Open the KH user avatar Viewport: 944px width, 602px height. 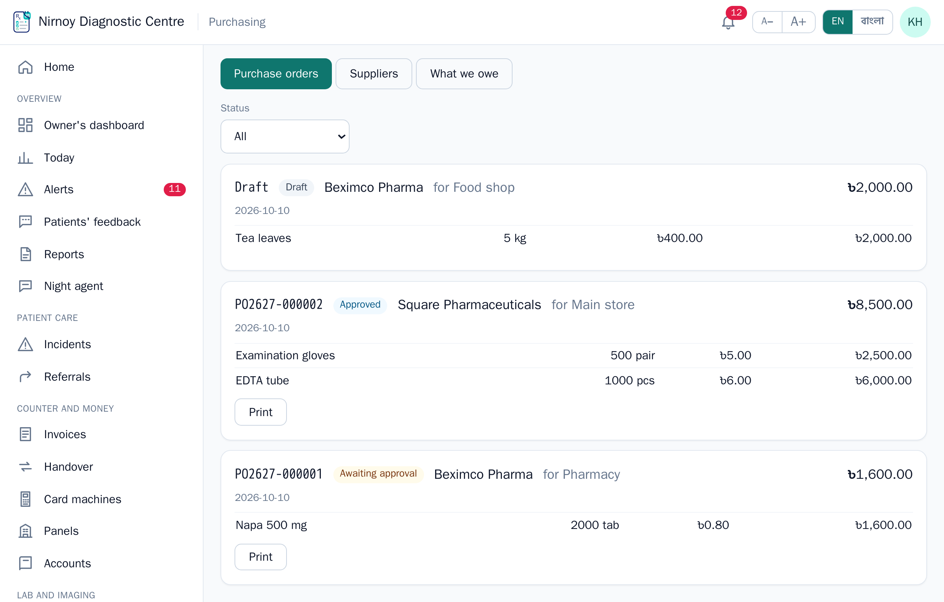click(x=914, y=22)
